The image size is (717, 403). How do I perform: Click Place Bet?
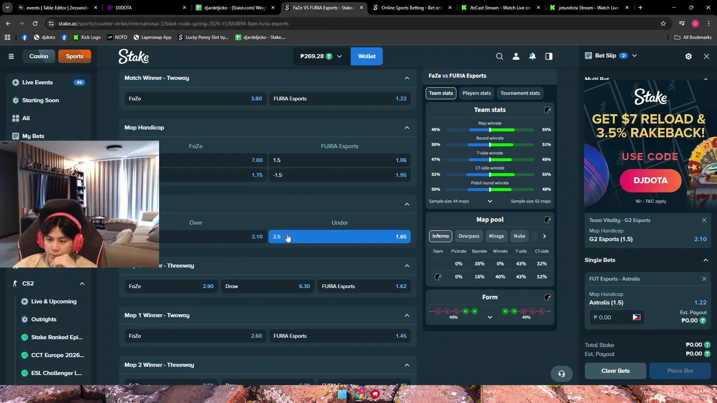coord(680,371)
